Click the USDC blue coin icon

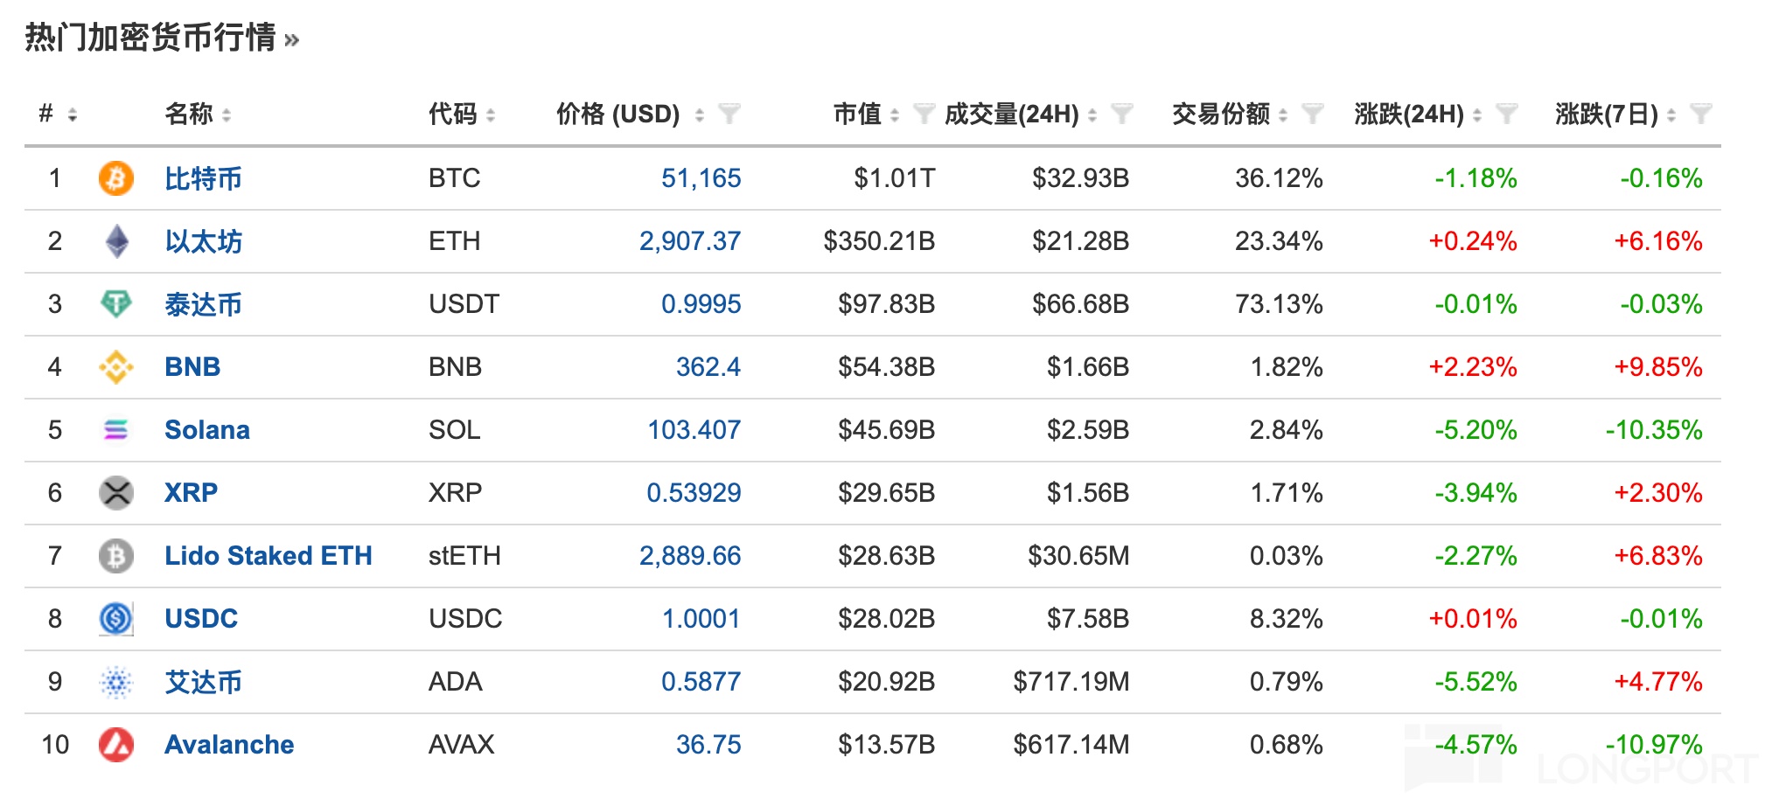pos(115,619)
